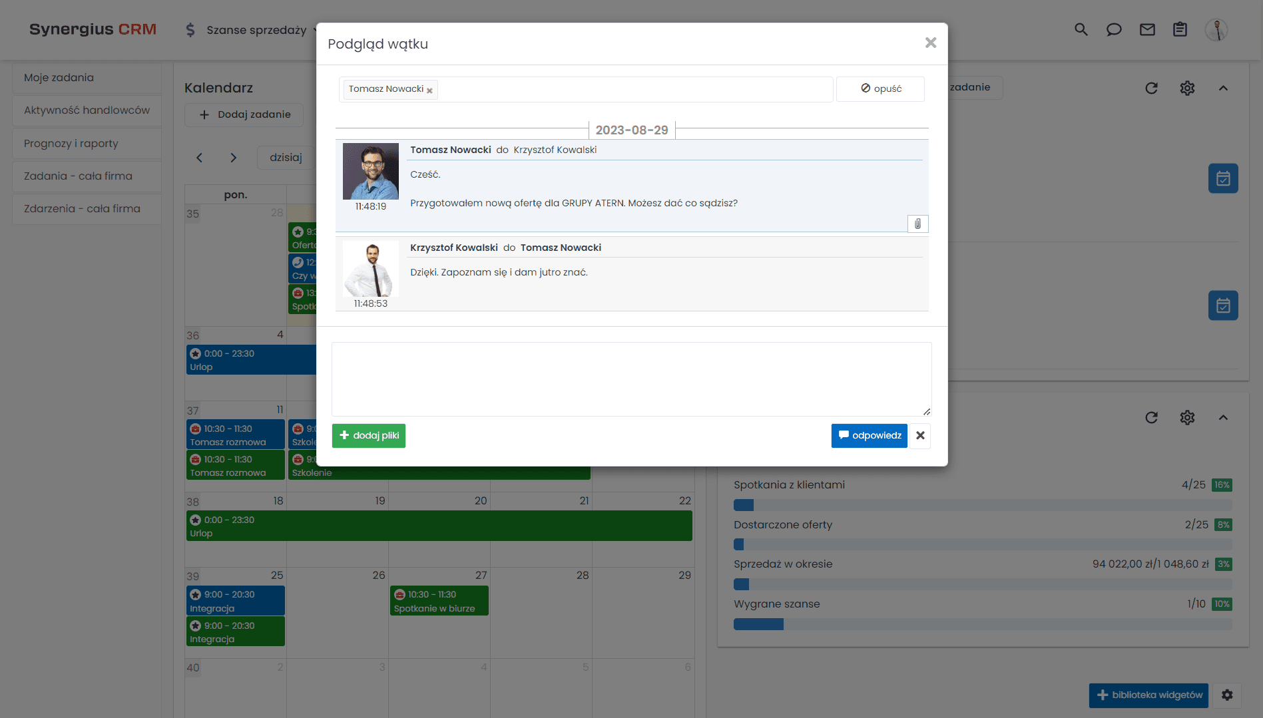View attachment via paperclip on Tomasz's message

[x=917, y=224]
